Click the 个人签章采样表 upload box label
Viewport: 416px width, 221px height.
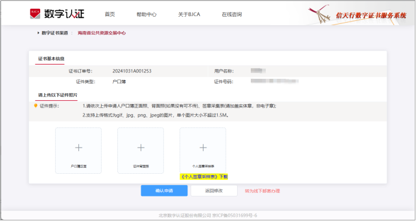204,166
